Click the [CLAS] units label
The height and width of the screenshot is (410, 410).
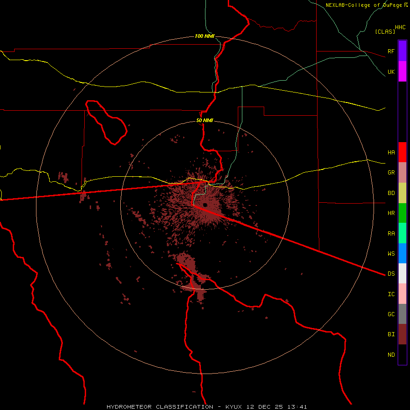385,31
